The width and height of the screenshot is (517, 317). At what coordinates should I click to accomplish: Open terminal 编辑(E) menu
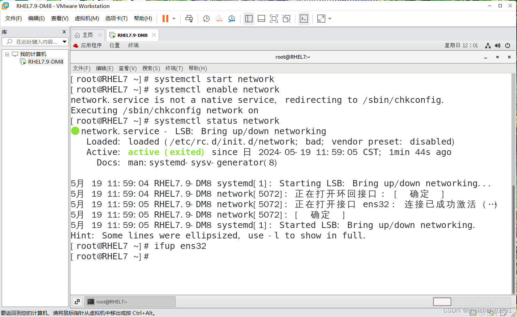click(x=105, y=68)
